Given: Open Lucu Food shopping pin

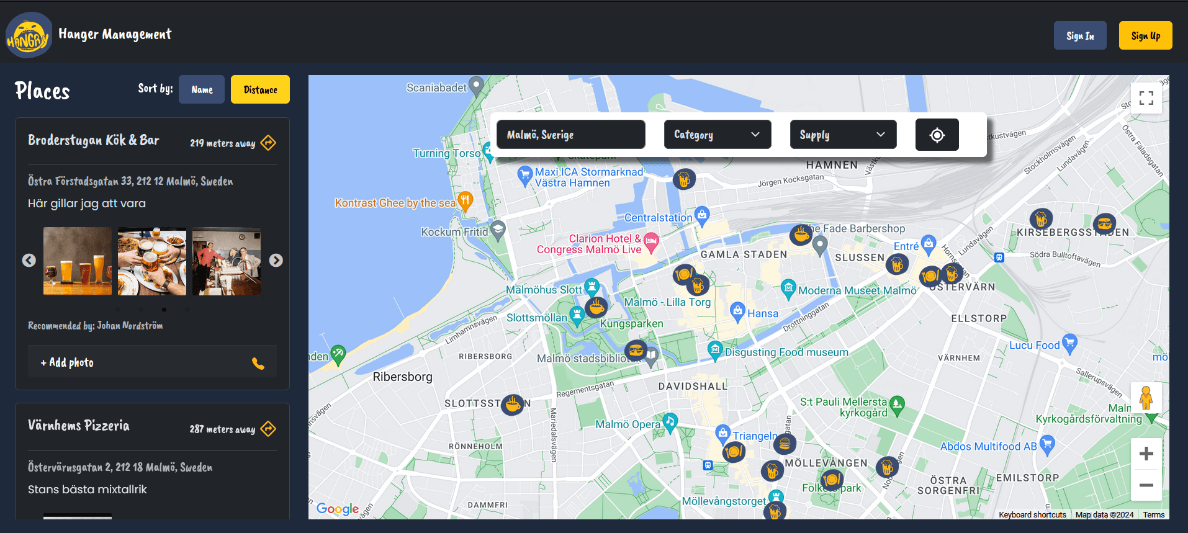Looking at the screenshot, I should (x=1069, y=344).
